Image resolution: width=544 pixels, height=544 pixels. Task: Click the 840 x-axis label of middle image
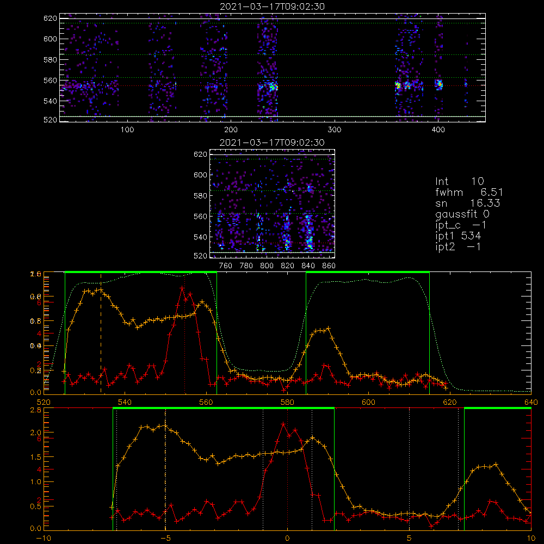(x=308, y=266)
